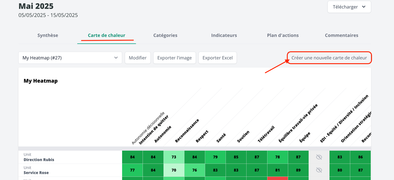Click Autonomie décisionnelle sub-header
The image size is (394, 180).
click(148, 128)
